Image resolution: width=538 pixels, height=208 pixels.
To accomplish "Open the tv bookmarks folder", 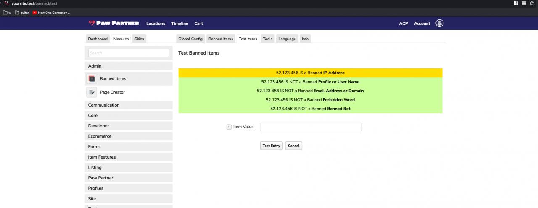I will click(7, 13).
